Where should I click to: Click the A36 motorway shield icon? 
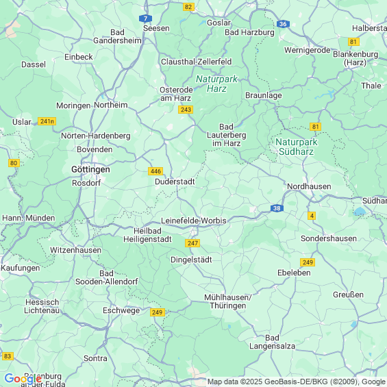(x=283, y=24)
